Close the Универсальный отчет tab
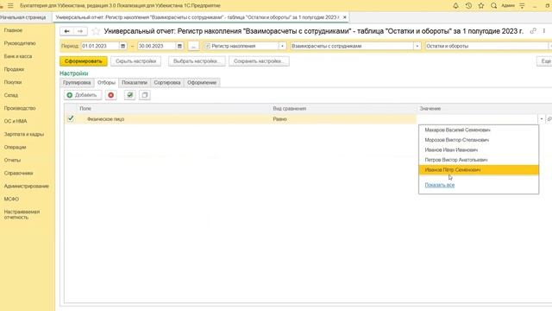Screen dimensions: 552x311 [x=345, y=17]
